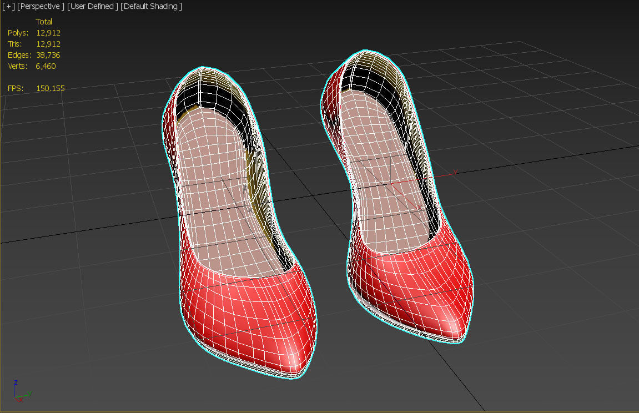Click the Total statistics header
This screenshot has width=639, height=413.
[44, 22]
